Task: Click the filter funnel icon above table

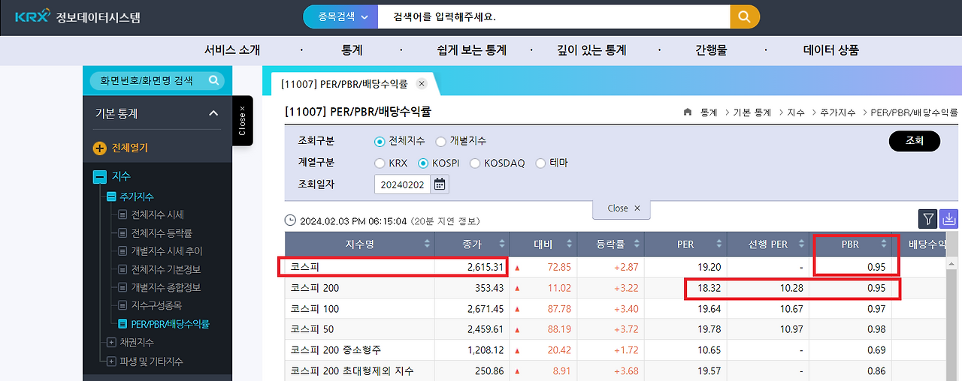Action: point(928,218)
